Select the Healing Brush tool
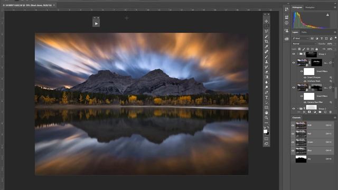This screenshot has width=338, height=190. 266,52
